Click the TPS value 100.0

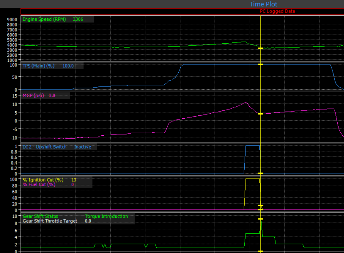tap(68, 66)
